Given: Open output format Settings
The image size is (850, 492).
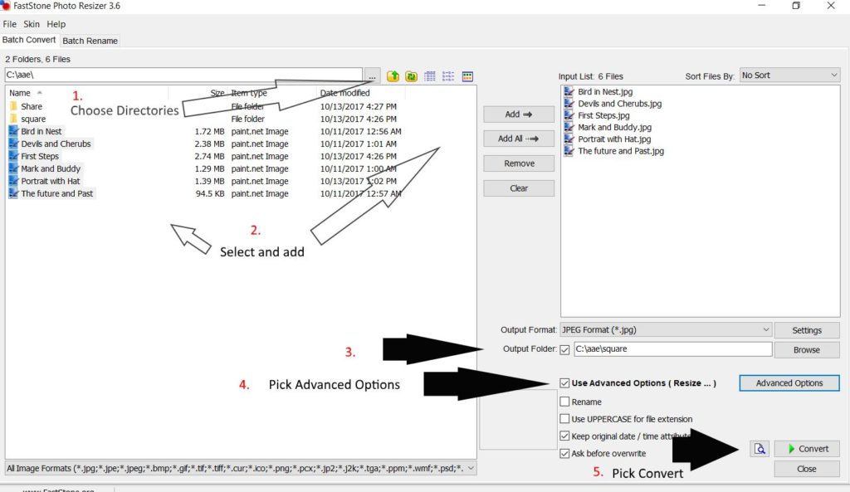Looking at the screenshot, I should pyautogui.click(x=807, y=330).
